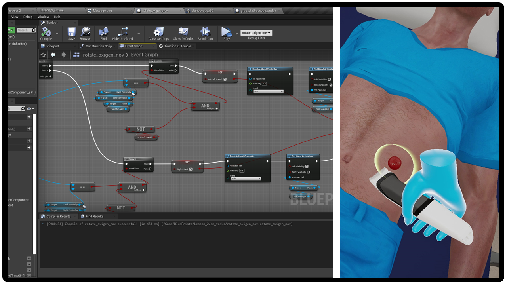Expand the Compile options arrow
The width and height of the screenshot is (507, 285).
pos(57,34)
